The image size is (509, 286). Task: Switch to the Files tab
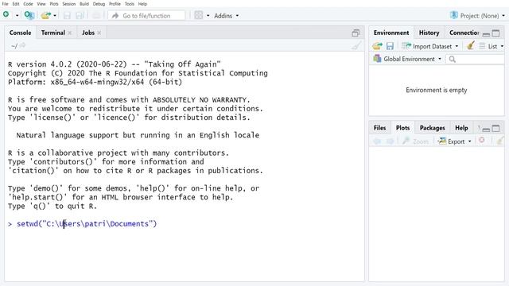[379, 128]
